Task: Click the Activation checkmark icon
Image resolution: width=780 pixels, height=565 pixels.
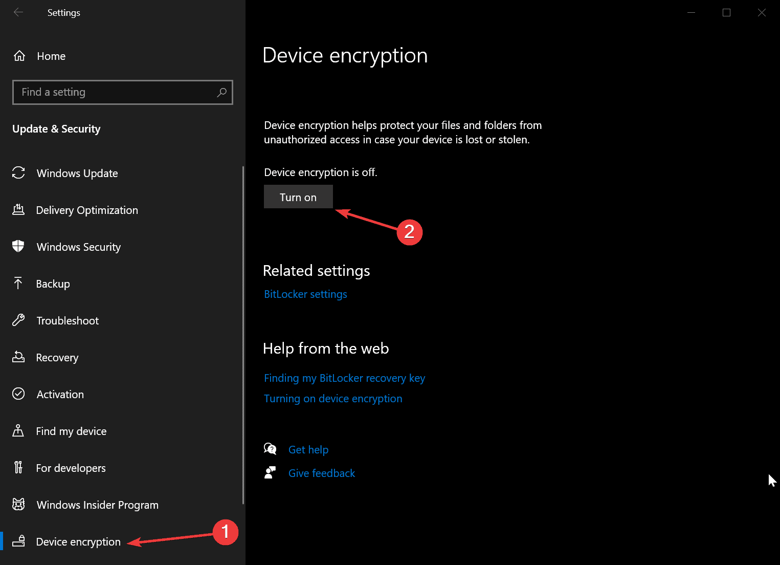Action: [18, 394]
